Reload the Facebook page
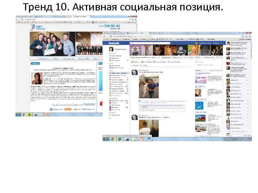Screen dimensions: 258x193 point(111,36)
